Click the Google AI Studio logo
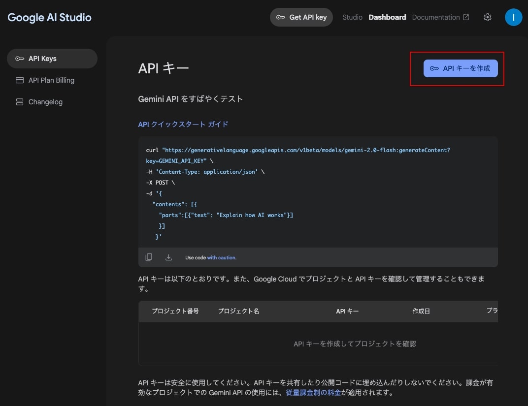528x406 pixels. pyautogui.click(x=49, y=17)
